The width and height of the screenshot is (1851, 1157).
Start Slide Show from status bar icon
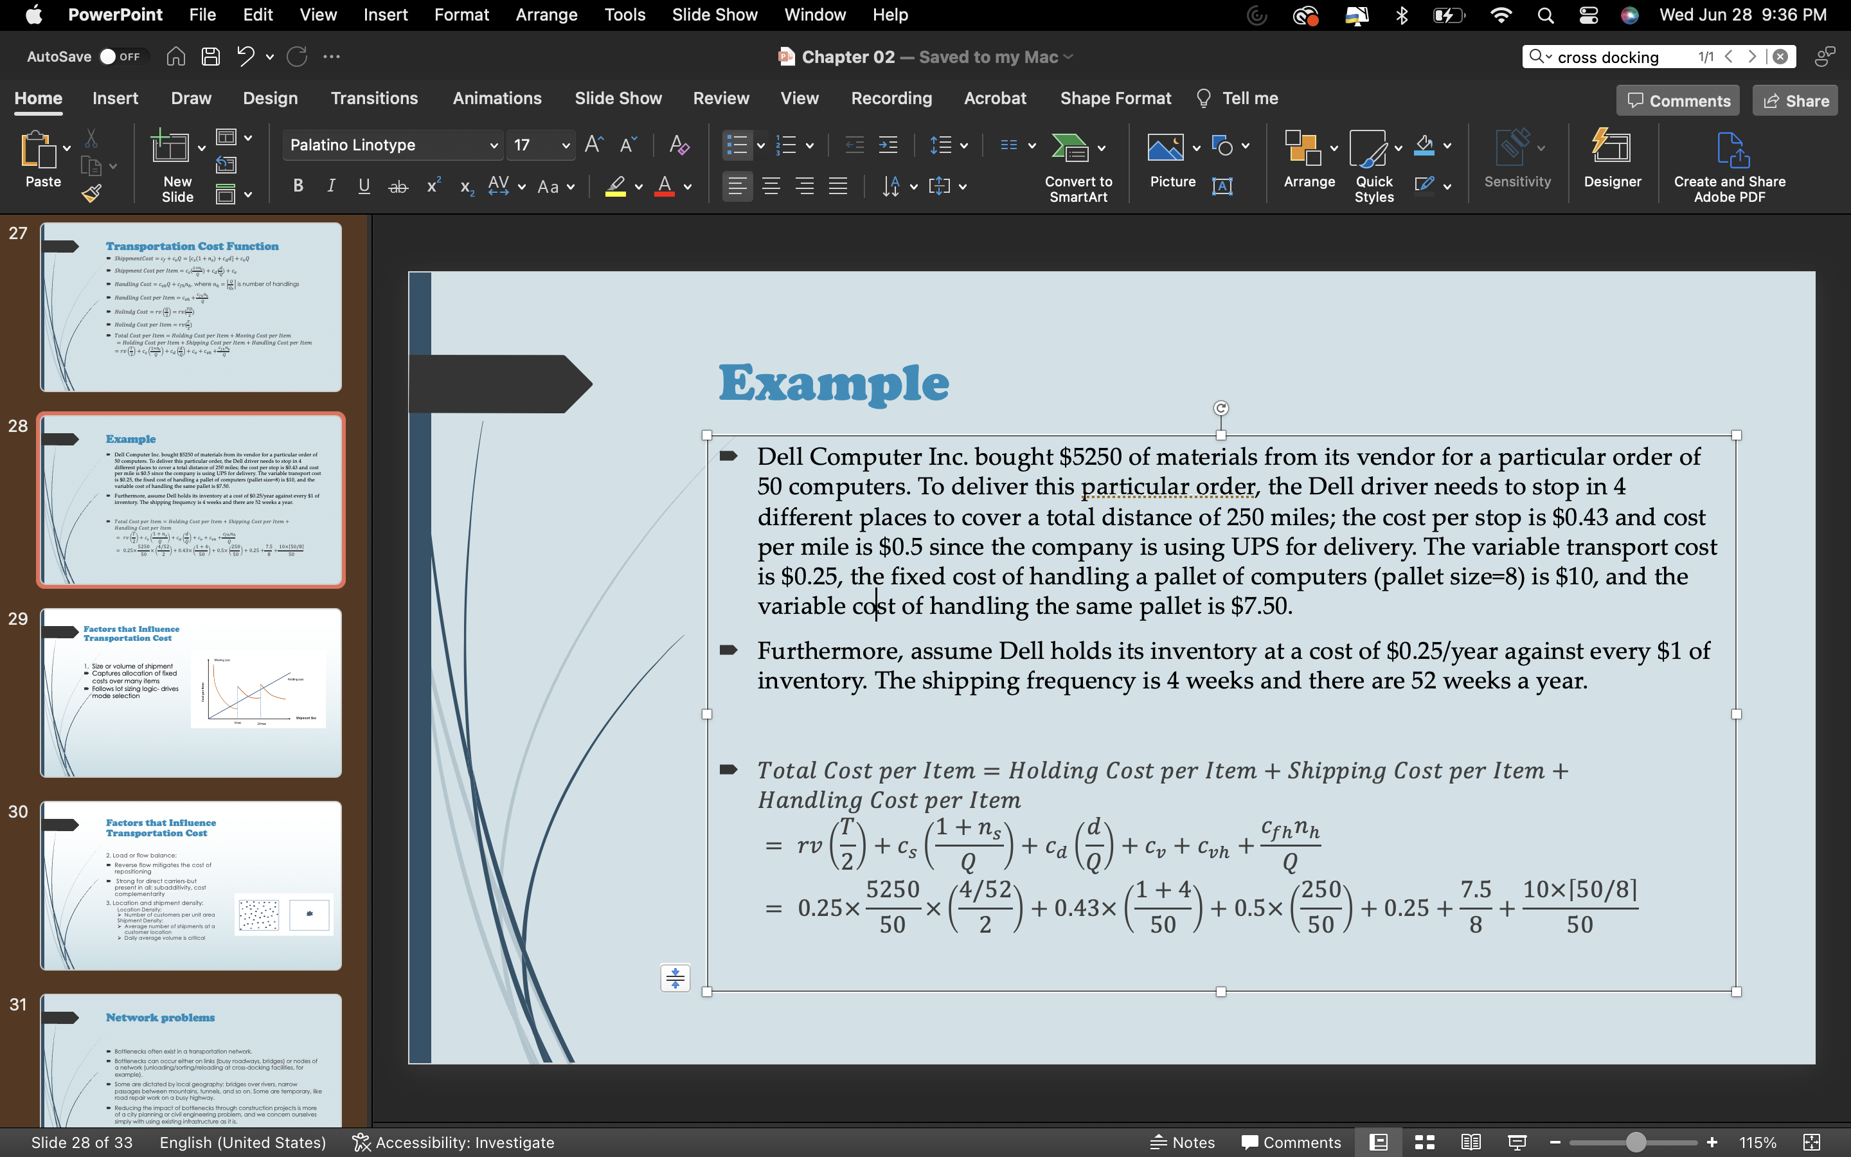click(1517, 1142)
